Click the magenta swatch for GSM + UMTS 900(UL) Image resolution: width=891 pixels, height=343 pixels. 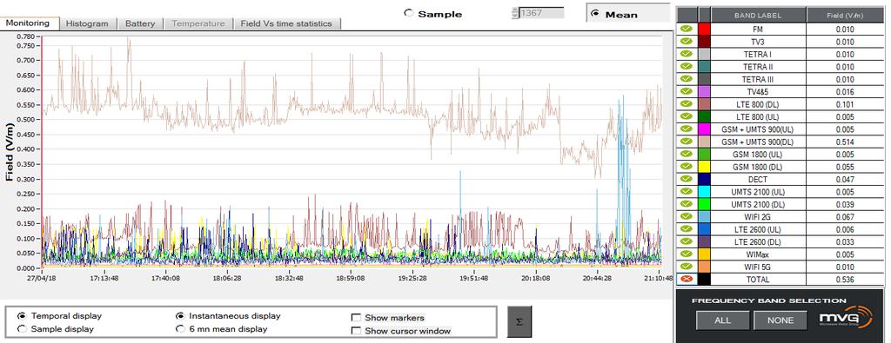[x=704, y=129]
